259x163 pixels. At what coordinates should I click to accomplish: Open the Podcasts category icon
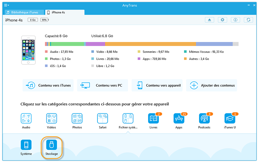click(x=204, y=118)
